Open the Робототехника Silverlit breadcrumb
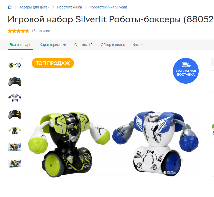Screen dimensions: 214x197 108,7
